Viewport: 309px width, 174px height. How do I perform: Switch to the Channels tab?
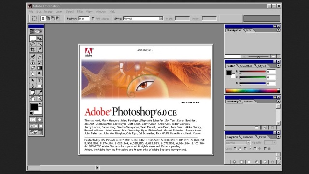click(x=248, y=137)
